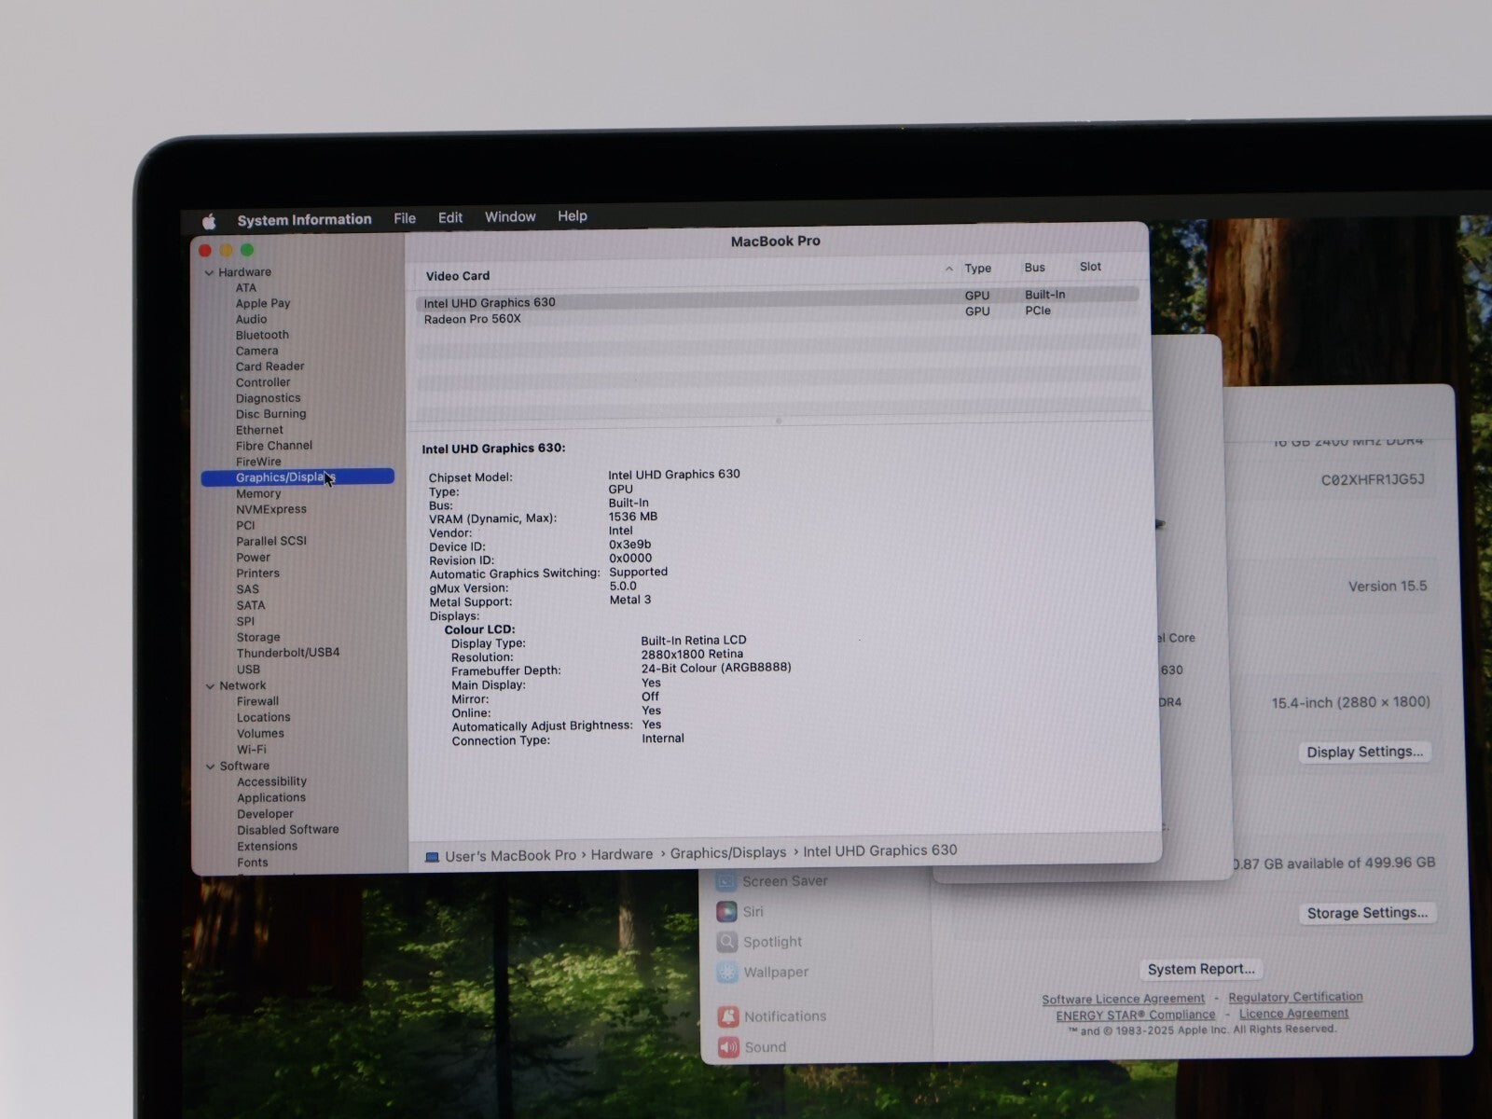Select Wi-Fi under Network
This screenshot has height=1119, width=1492.
(251, 750)
